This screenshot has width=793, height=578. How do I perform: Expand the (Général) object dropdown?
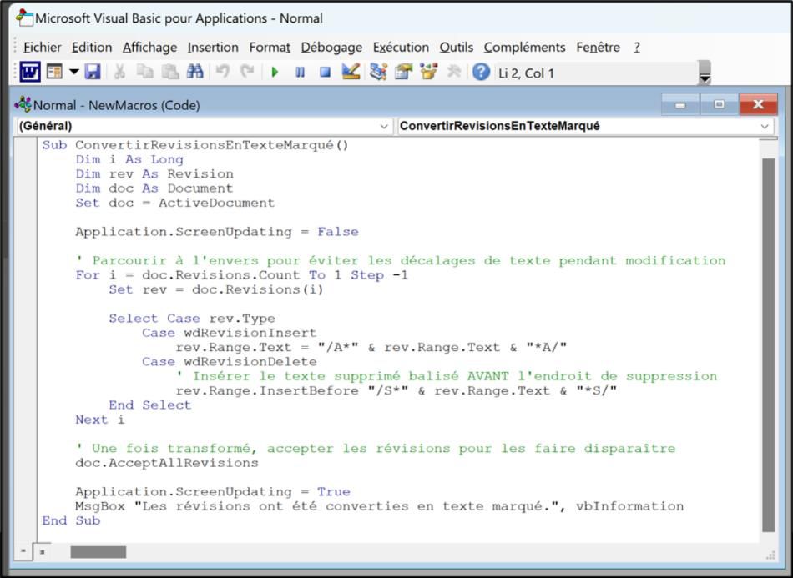pyautogui.click(x=384, y=126)
